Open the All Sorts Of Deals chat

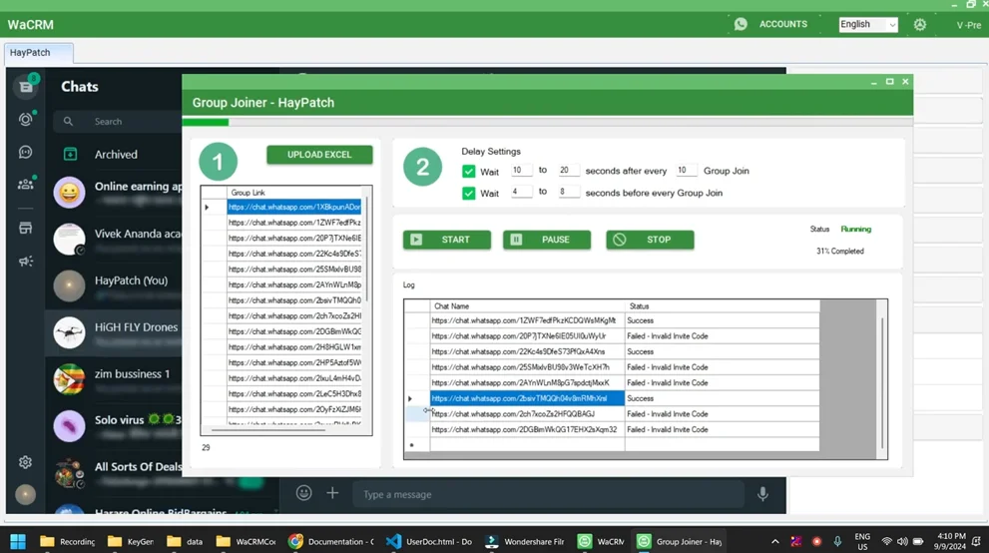[x=115, y=473]
